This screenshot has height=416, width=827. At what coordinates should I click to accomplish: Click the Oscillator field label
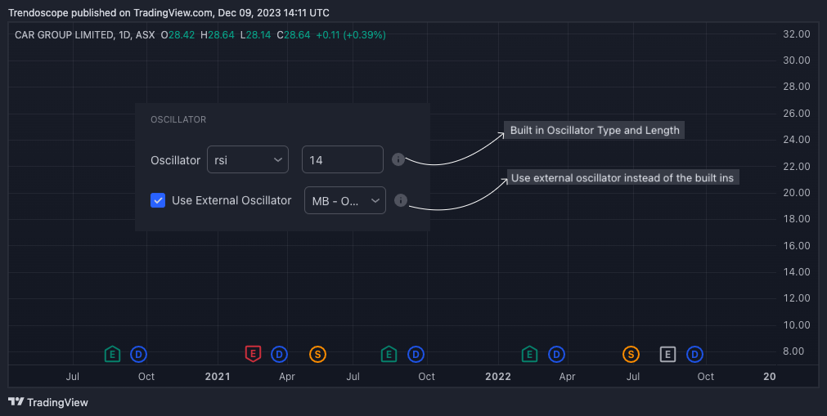(176, 159)
